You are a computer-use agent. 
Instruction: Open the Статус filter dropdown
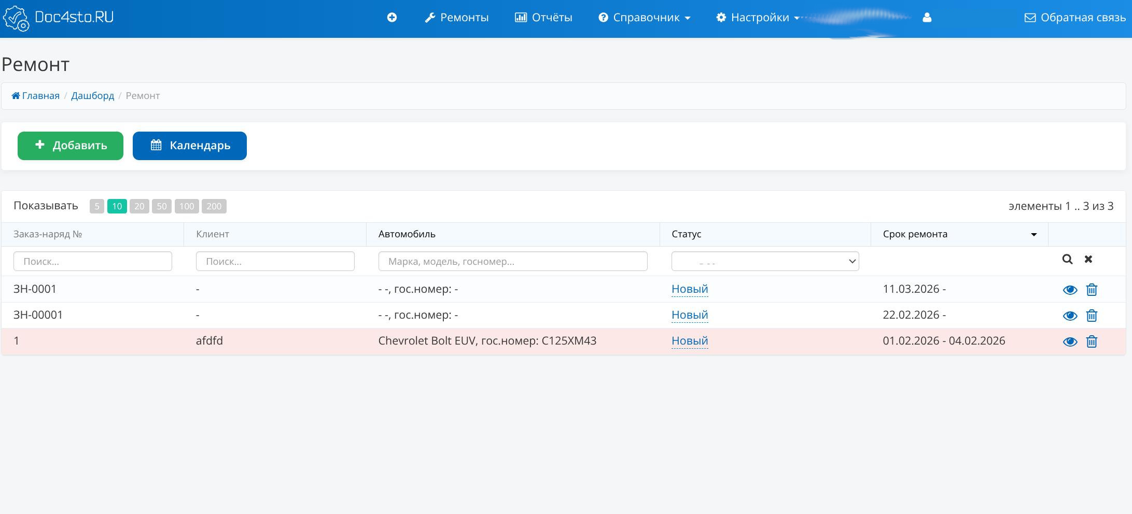pyautogui.click(x=765, y=261)
